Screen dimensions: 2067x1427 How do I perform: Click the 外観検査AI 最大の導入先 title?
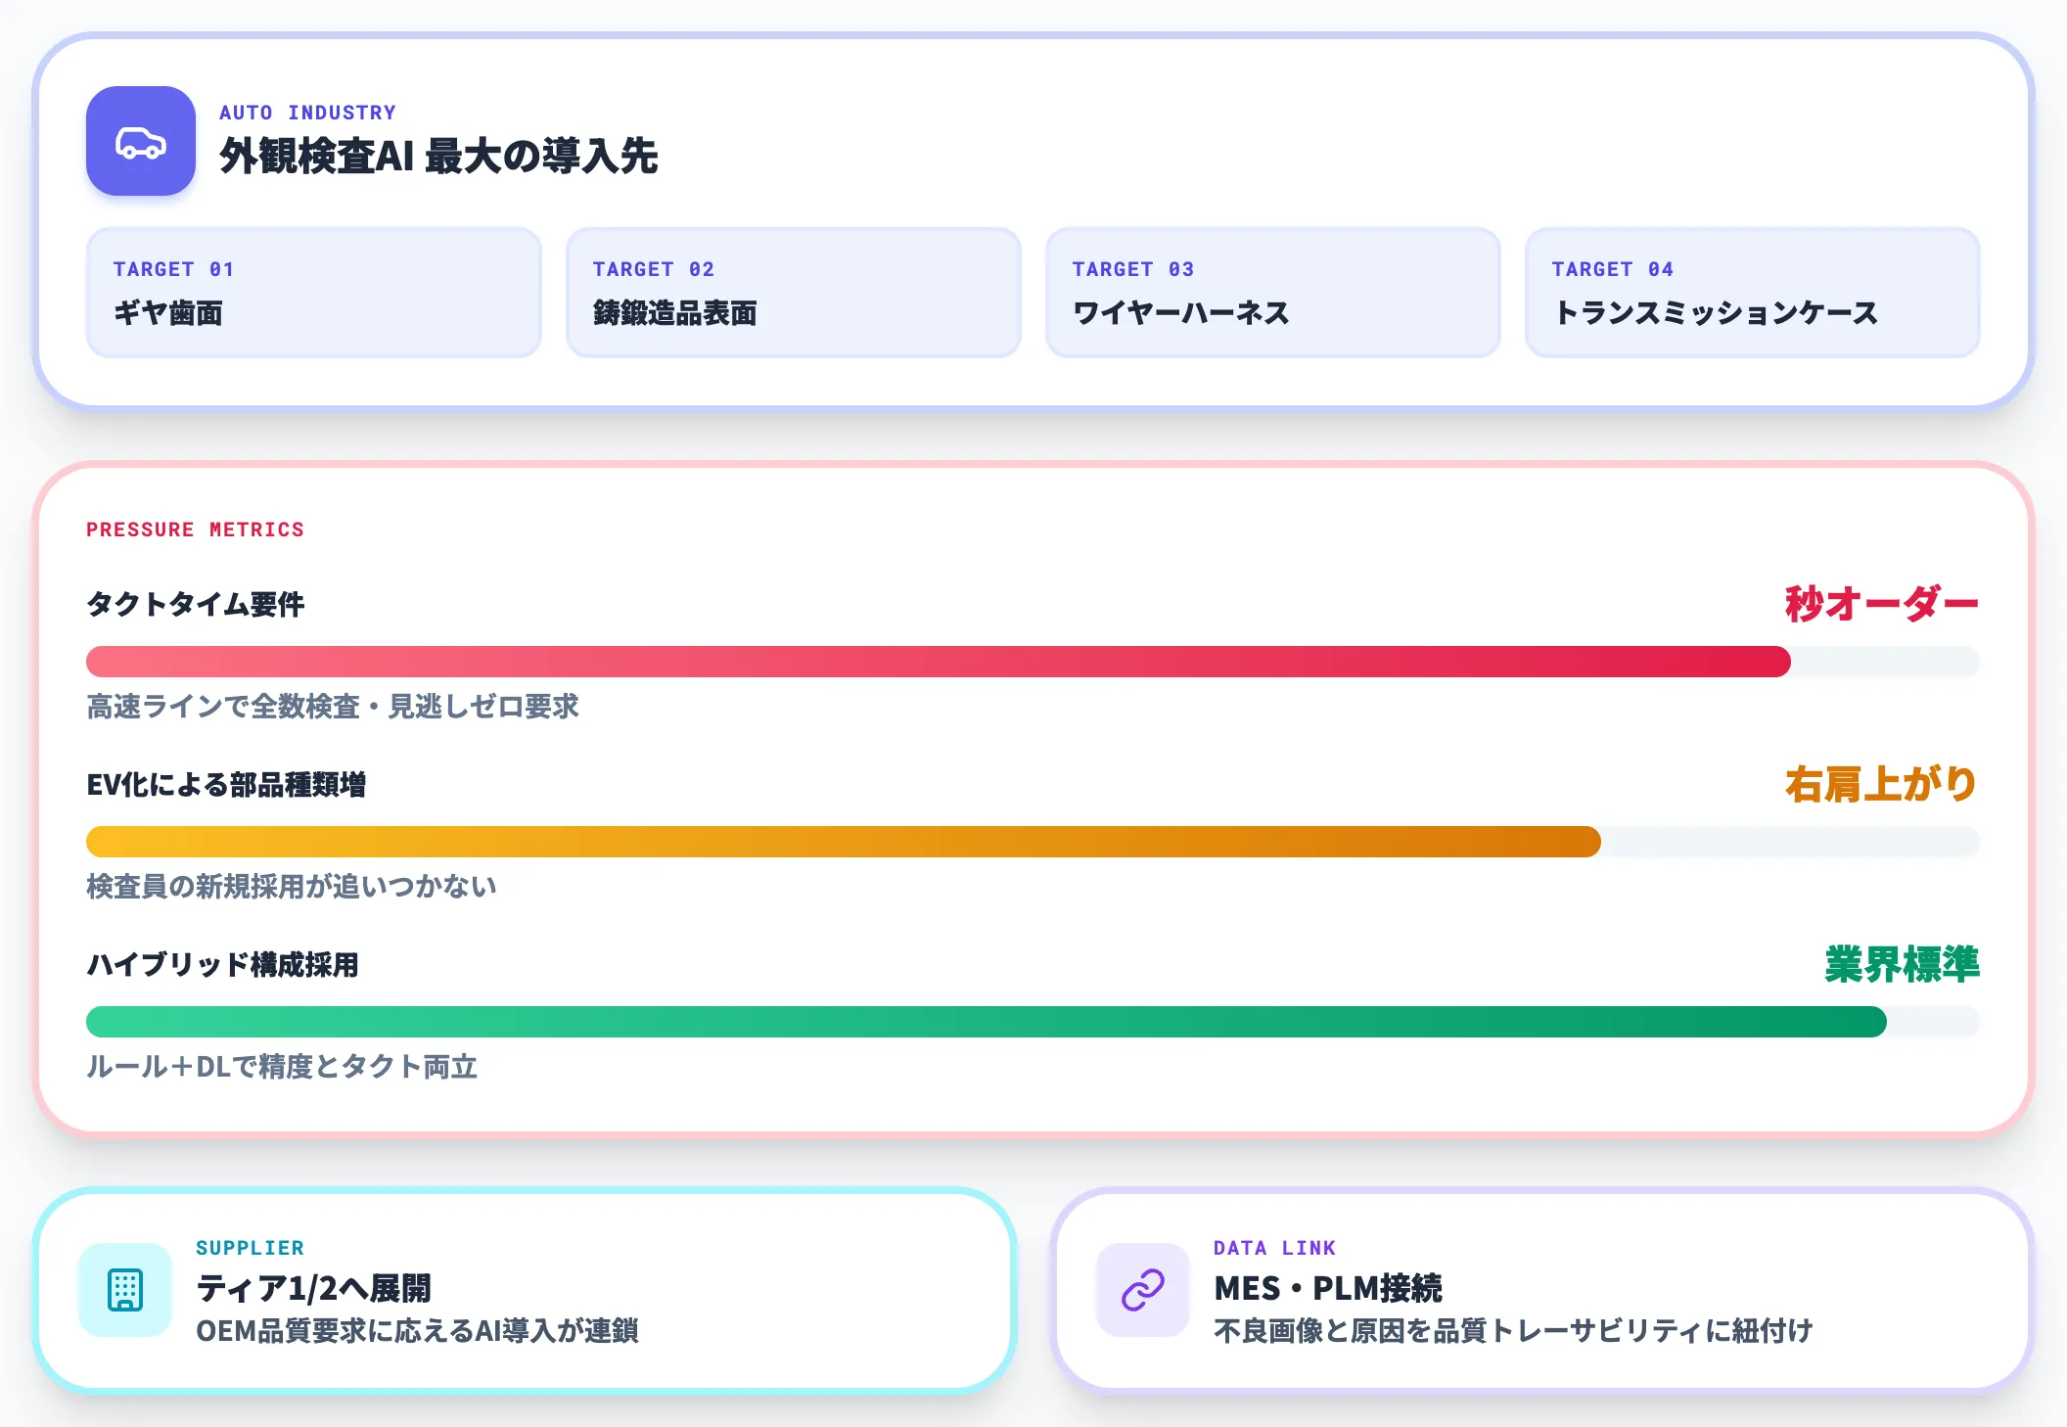pos(438,156)
